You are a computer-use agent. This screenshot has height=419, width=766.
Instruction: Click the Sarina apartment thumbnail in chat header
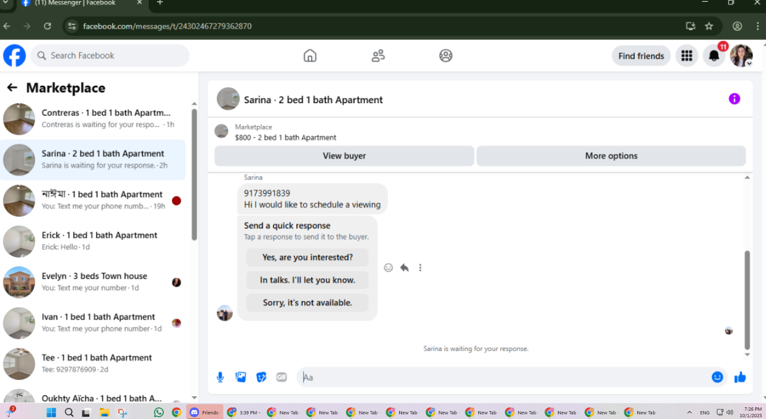[228, 99]
